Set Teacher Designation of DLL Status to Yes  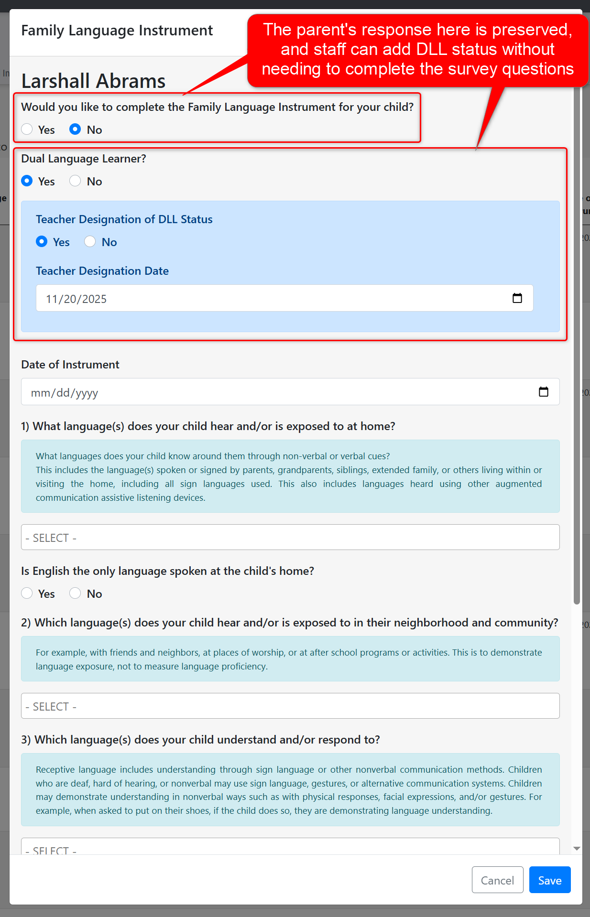pos(42,242)
